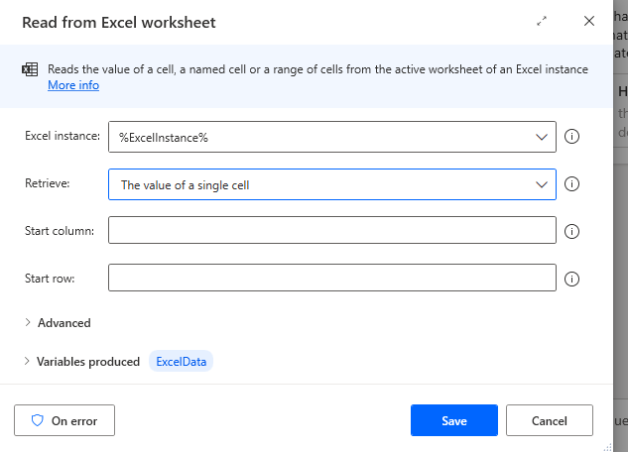
Task: Click the %ExcelInstance% text in Excel instance field
Action: point(164,138)
